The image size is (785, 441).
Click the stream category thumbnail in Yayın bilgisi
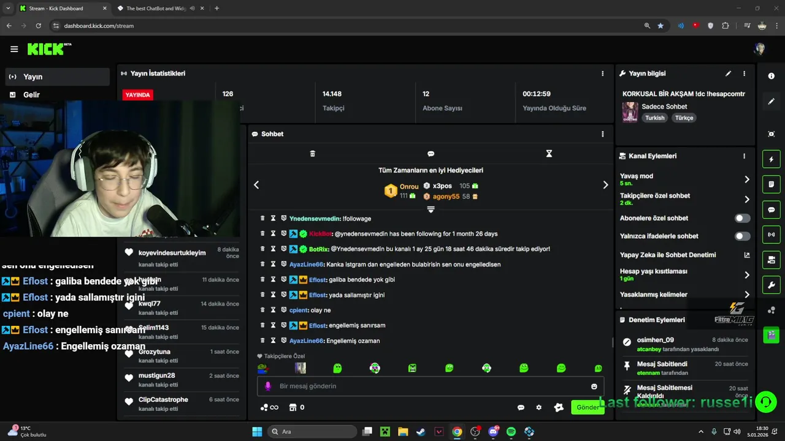[630, 112]
